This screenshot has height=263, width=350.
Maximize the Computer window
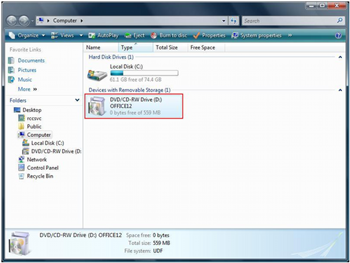pos(322,5)
